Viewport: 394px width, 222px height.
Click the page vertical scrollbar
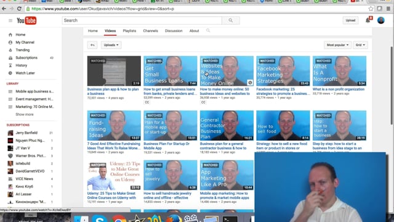pyautogui.click(x=392, y=86)
